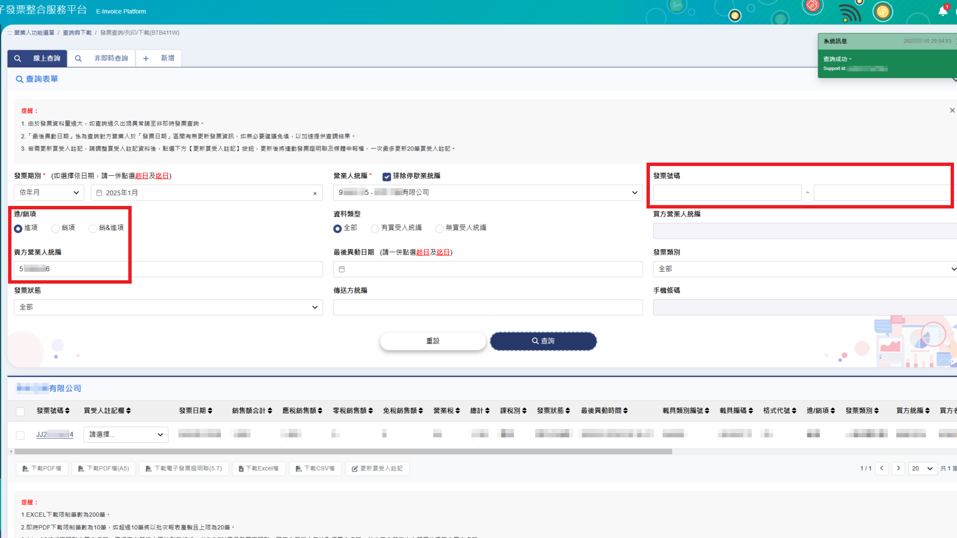Screen dimensions: 957x538
Task: Open the 請選擇 buyer note dropdown
Action: 126,435
